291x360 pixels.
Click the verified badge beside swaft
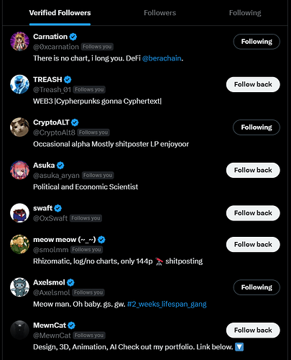point(58,208)
